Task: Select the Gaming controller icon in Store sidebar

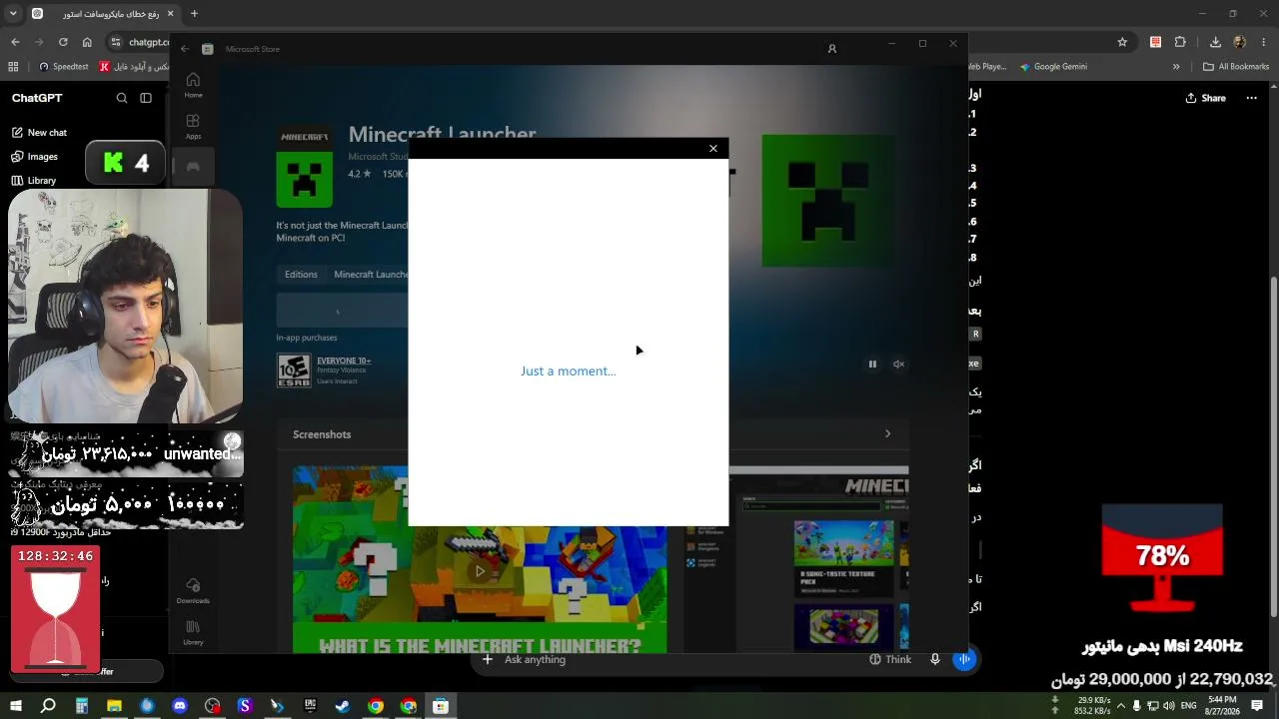Action: (x=193, y=167)
